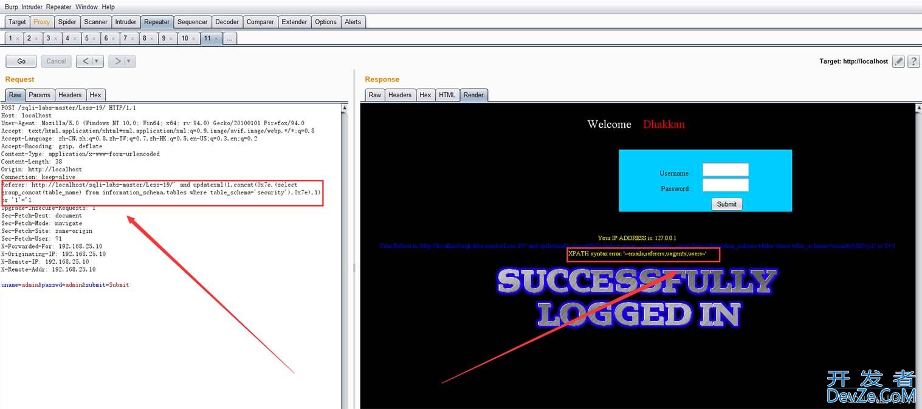Show Response Hex view

point(425,95)
